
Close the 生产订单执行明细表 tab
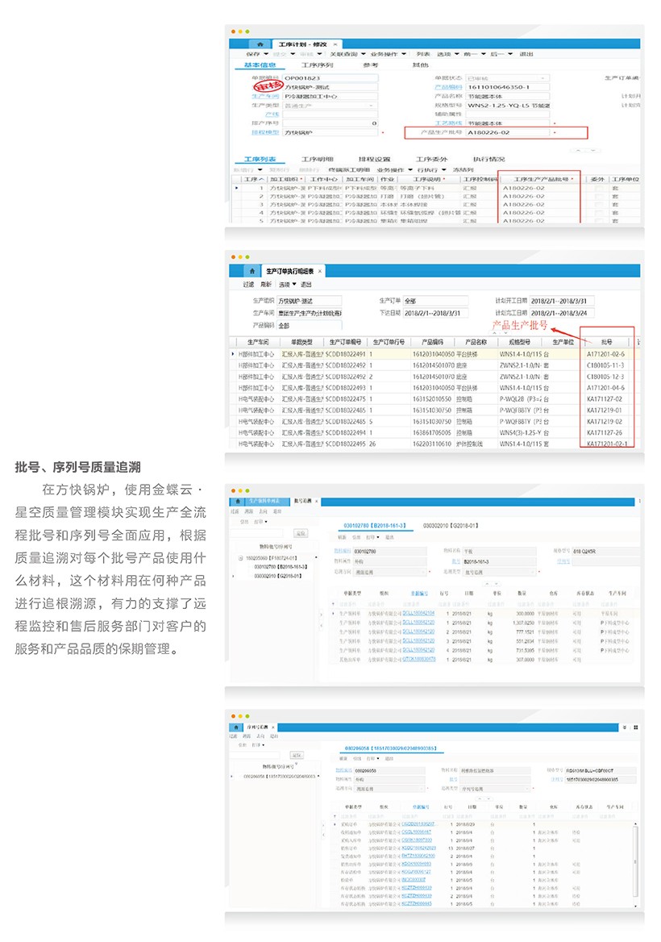pos(319,271)
